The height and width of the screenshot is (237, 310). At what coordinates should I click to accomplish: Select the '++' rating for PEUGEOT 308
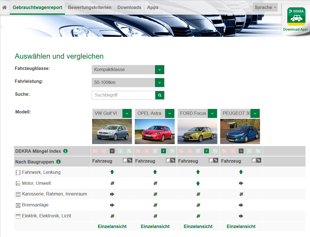pyautogui.click(x=258, y=151)
